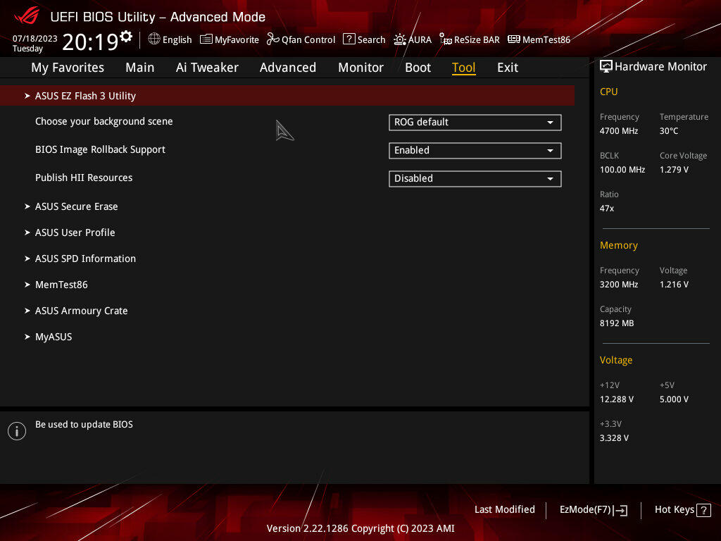721x541 pixels.
Task: Select the 'Publish HII Resources' label
Action: (x=84, y=178)
